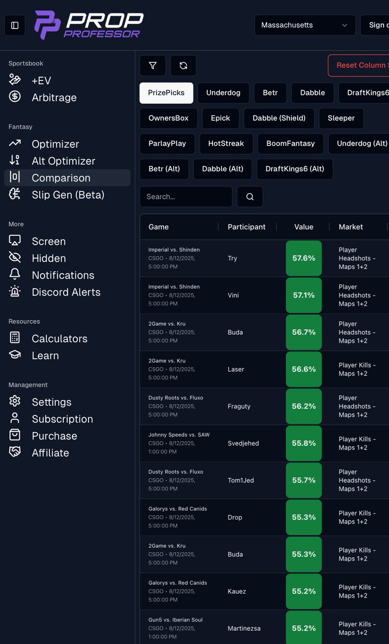
Task: Toggle the sidebar panel icon
Action: pos(14,25)
